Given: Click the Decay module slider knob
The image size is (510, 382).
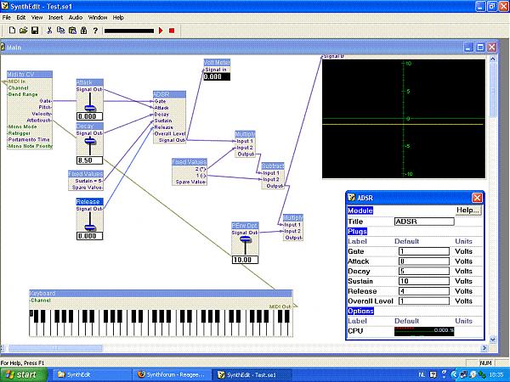Looking at the screenshot, I should [90, 141].
